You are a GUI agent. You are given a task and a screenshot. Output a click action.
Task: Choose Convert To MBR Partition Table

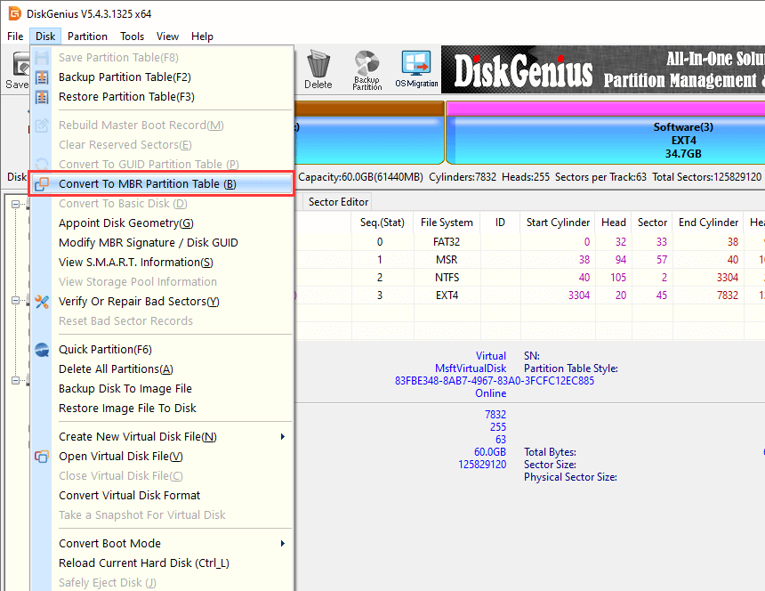[x=147, y=184]
